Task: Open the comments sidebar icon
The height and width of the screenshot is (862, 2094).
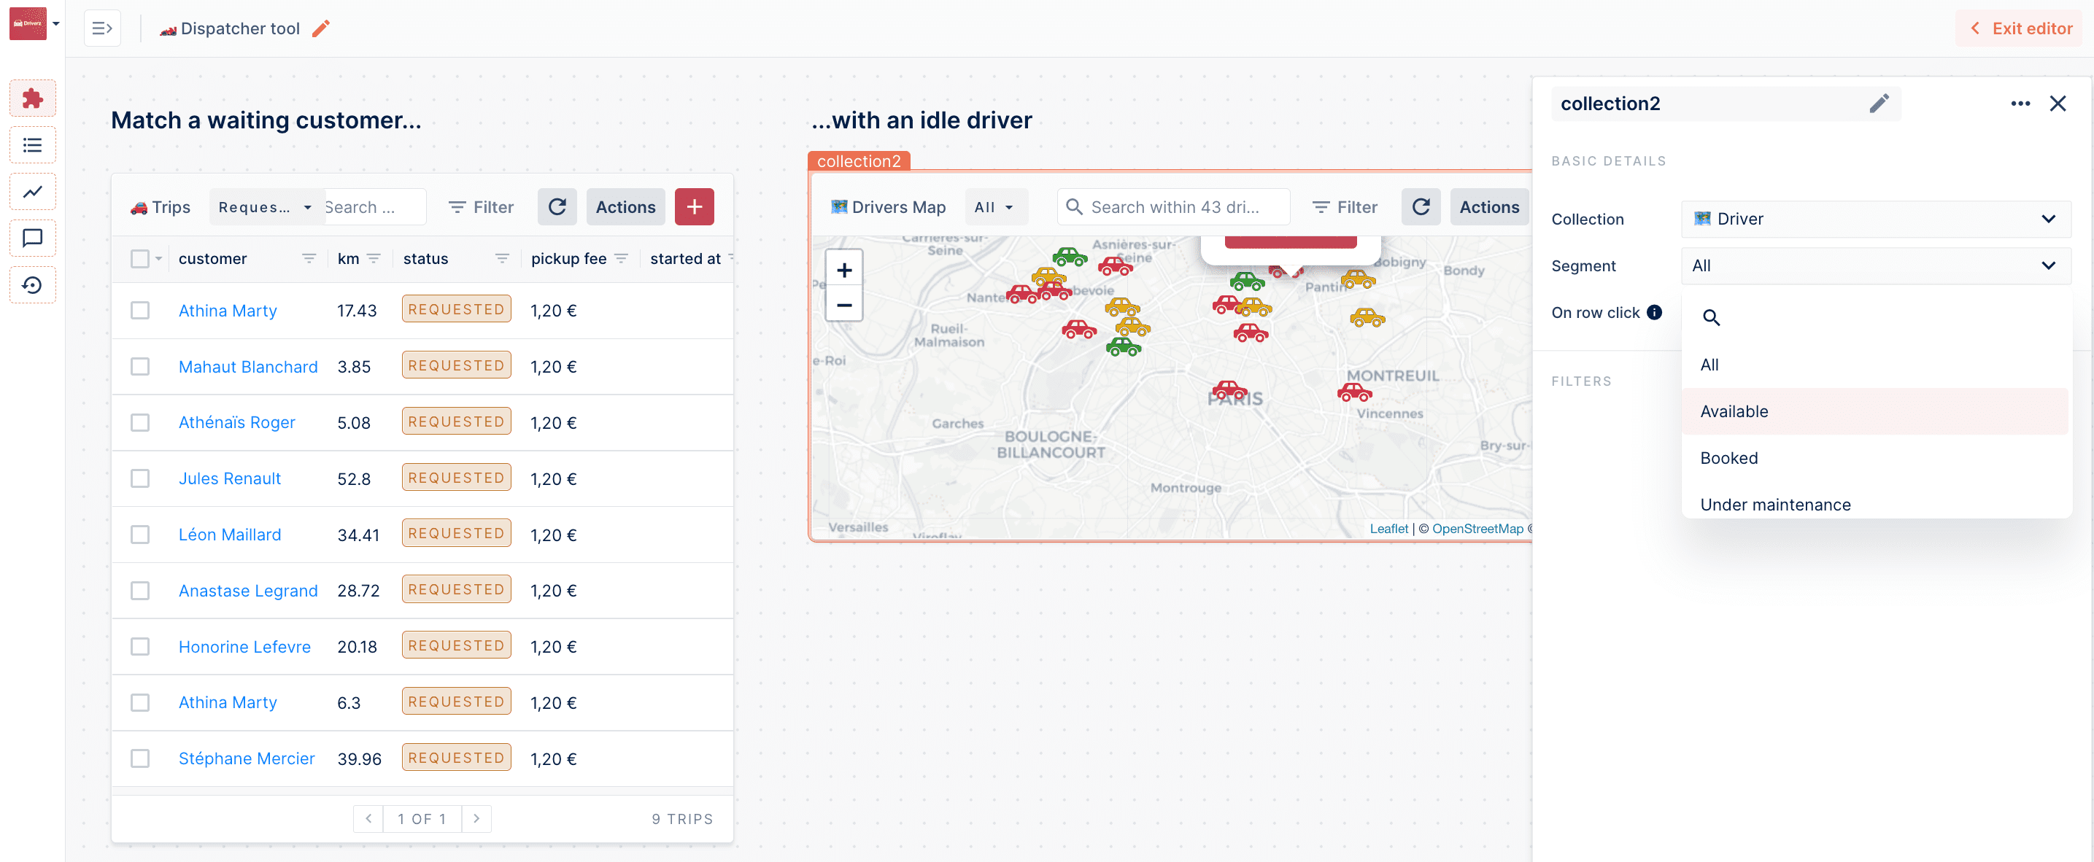Action: coord(33,238)
